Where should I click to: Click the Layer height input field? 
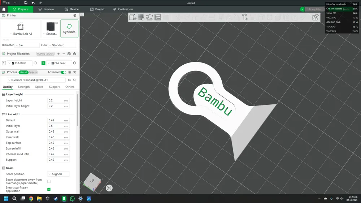[58, 100]
